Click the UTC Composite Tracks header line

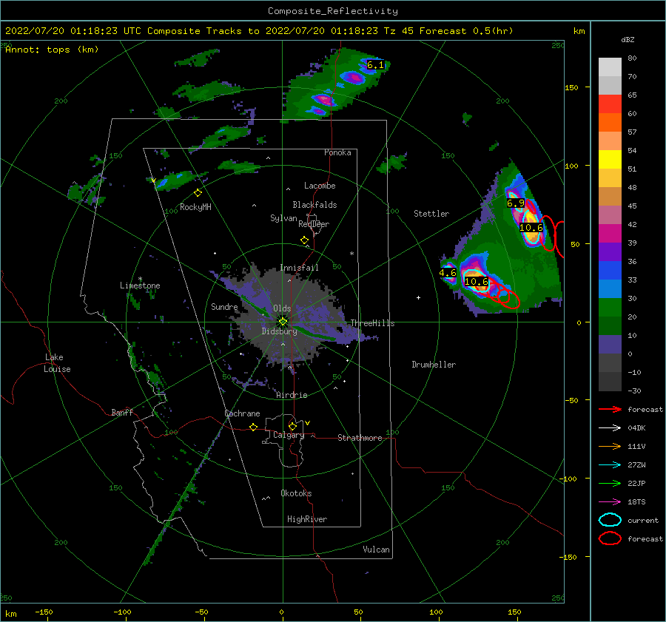pos(259,31)
